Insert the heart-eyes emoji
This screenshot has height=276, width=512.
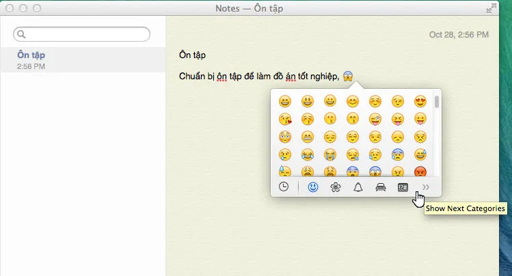tap(420, 101)
